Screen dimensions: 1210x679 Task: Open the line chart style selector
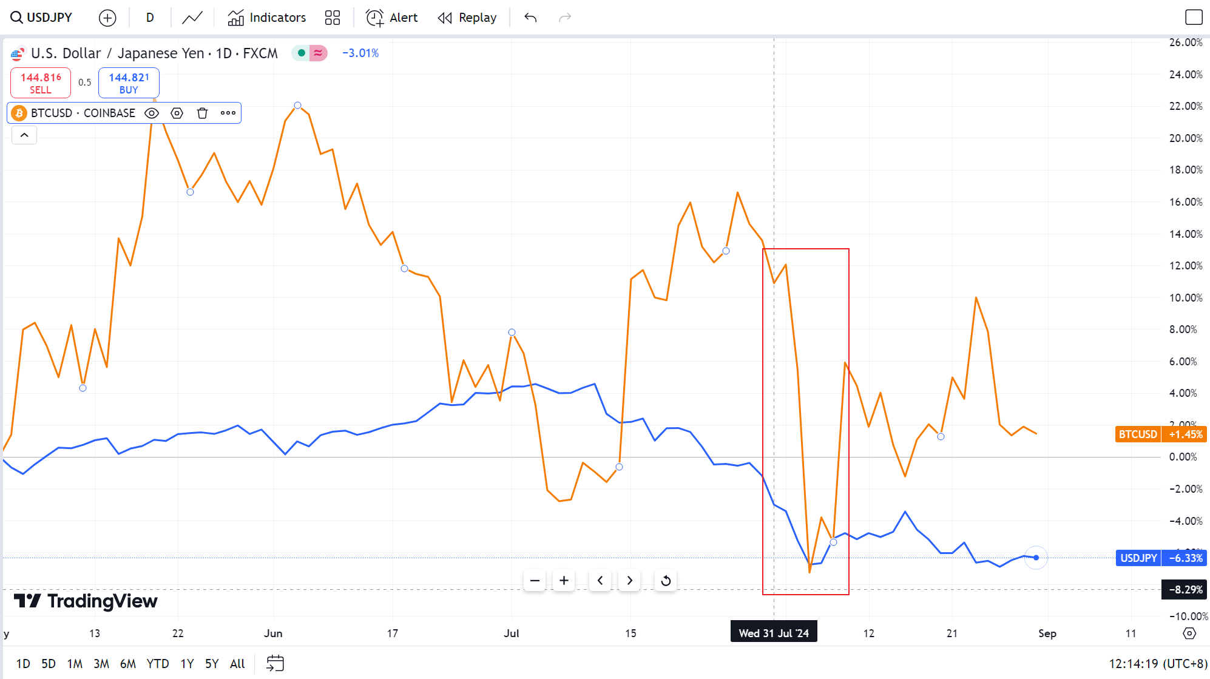(x=192, y=18)
